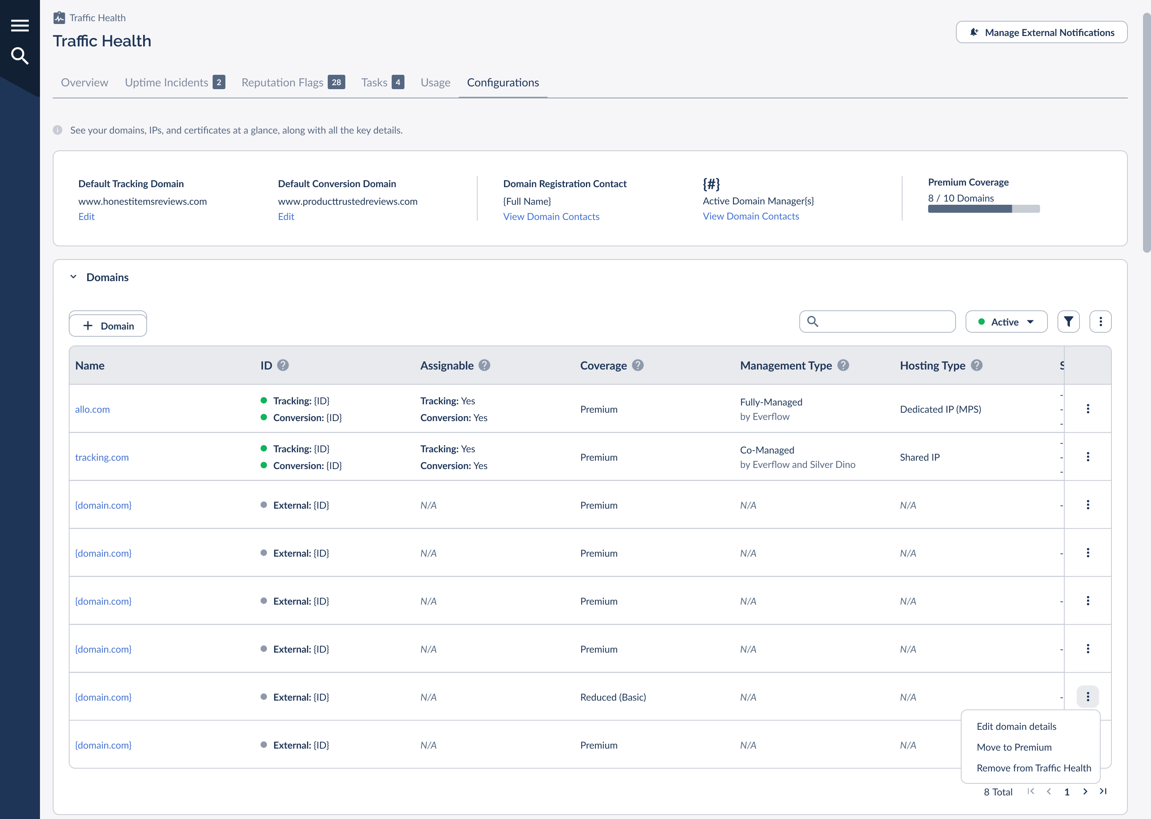Choose Move to Premium from menu
The width and height of the screenshot is (1151, 819).
1014,747
